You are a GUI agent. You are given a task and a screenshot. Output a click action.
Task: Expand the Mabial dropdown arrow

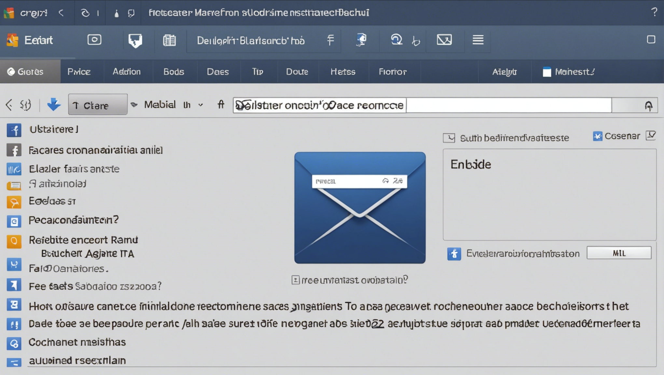click(x=201, y=105)
